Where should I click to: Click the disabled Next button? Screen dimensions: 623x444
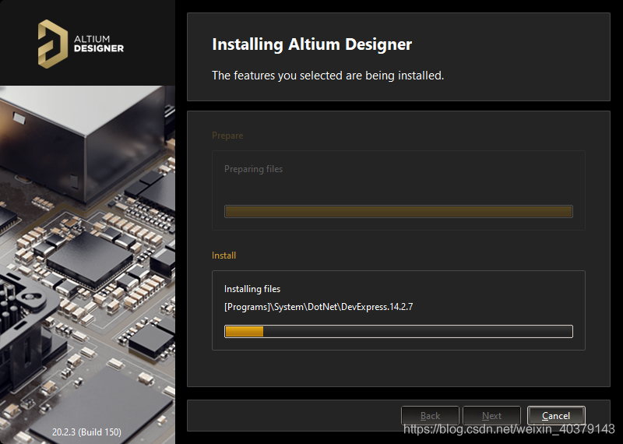[491, 415]
